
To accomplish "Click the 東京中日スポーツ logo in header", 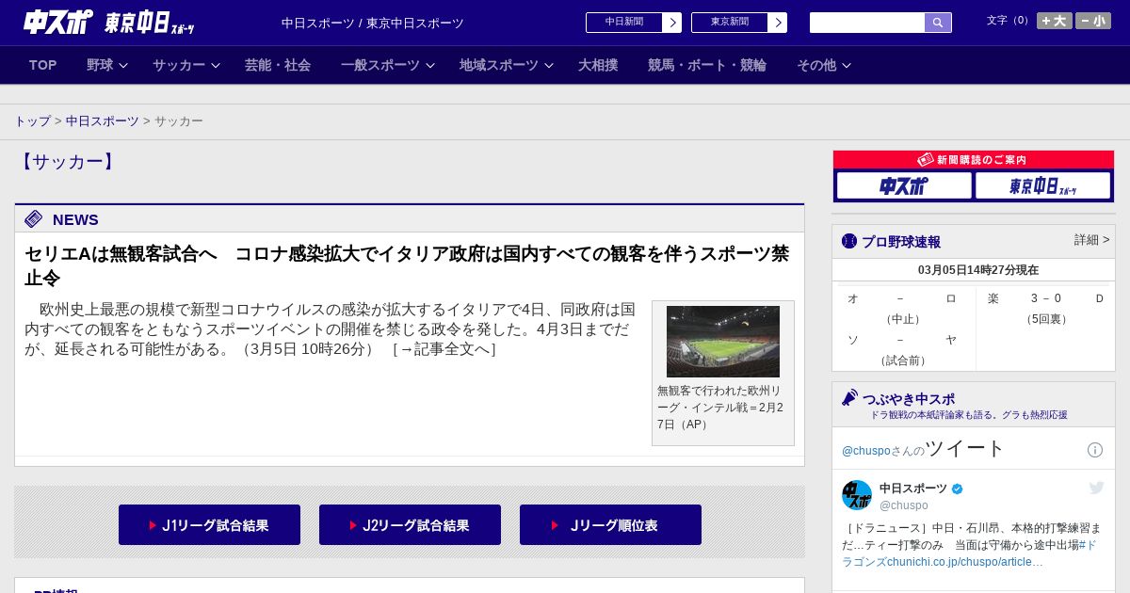I will click(149, 23).
